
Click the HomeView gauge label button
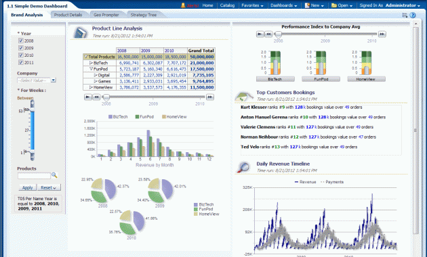point(366,79)
